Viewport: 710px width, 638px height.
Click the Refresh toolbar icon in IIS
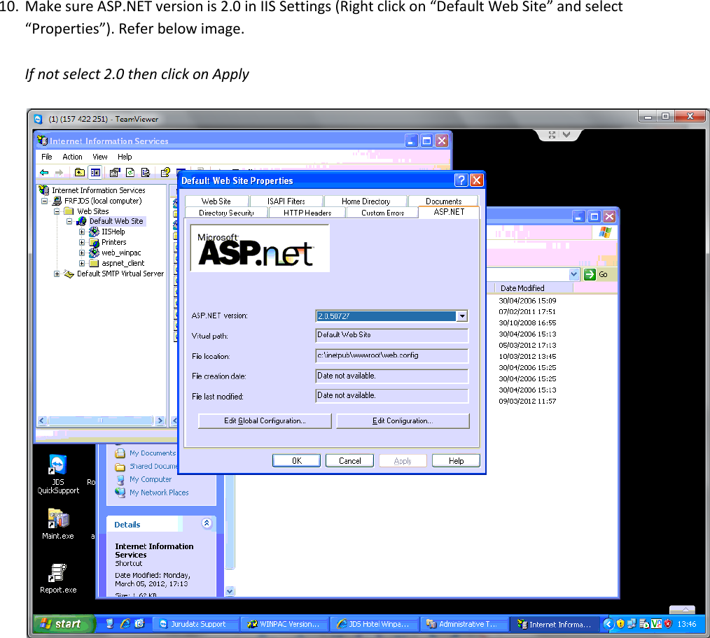click(x=130, y=172)
